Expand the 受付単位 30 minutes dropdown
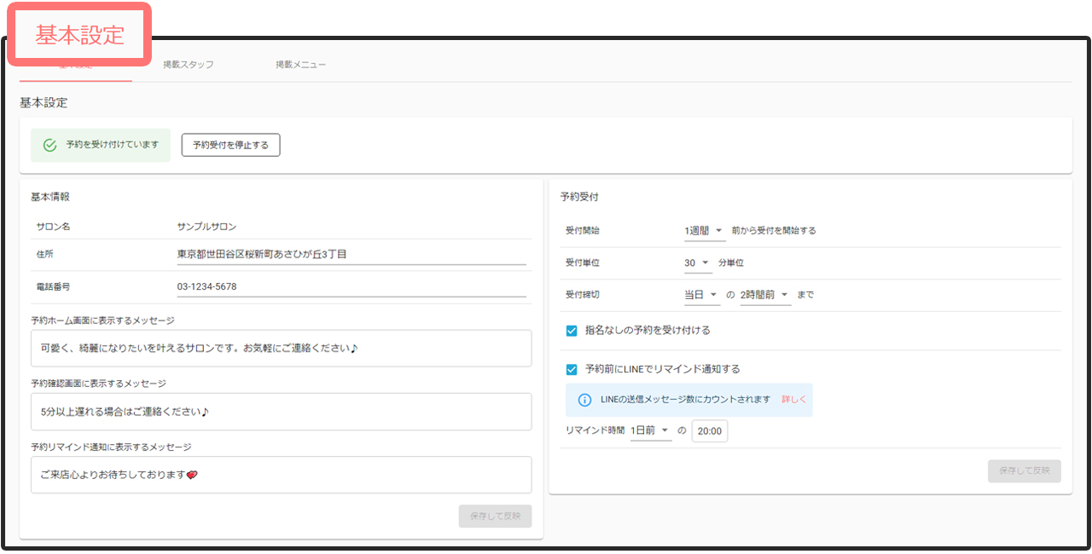This screenshot has width=1092, height=554. (697, 263)
